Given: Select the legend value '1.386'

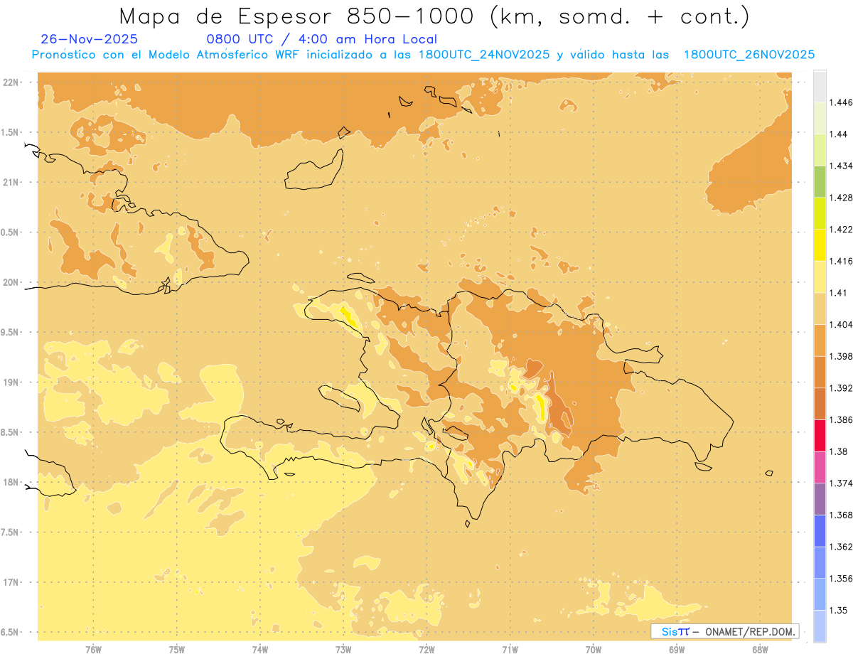Looking at the screenshot, I should pyautogui.click(x=841, y=420).
